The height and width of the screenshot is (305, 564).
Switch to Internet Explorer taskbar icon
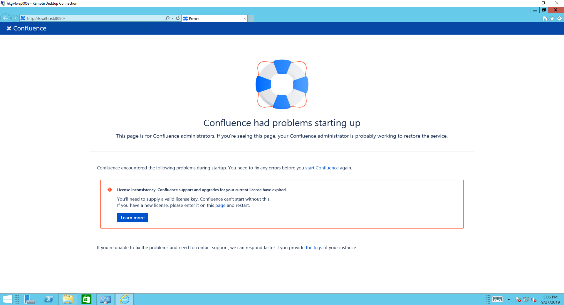tap(125, 299)
